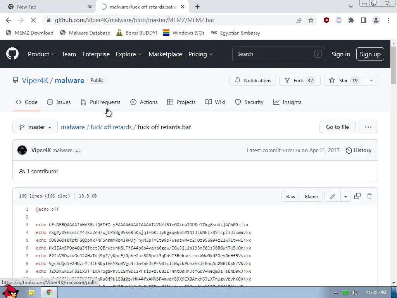The height and width of the screenshot is (298, 397).
Task: Open the Blame view
Action: coord(311,196)
